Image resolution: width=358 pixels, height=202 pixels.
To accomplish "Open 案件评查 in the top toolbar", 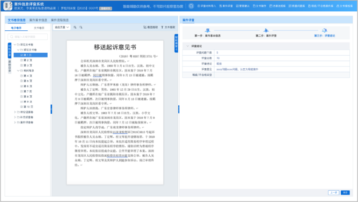I will coord(226,6).
